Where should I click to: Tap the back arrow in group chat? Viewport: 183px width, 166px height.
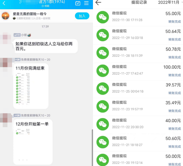[x=4, y=3]
